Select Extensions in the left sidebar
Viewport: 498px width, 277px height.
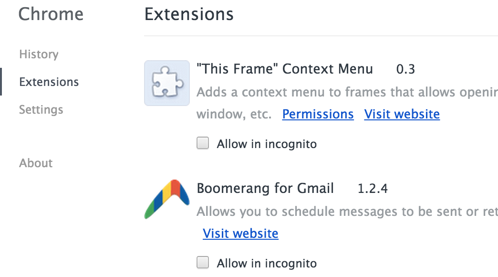pos(49,82)
